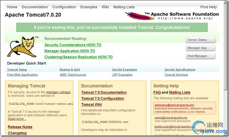Open the FAQ link
This screenshot has width=229, height=137.
coord(157,93)
